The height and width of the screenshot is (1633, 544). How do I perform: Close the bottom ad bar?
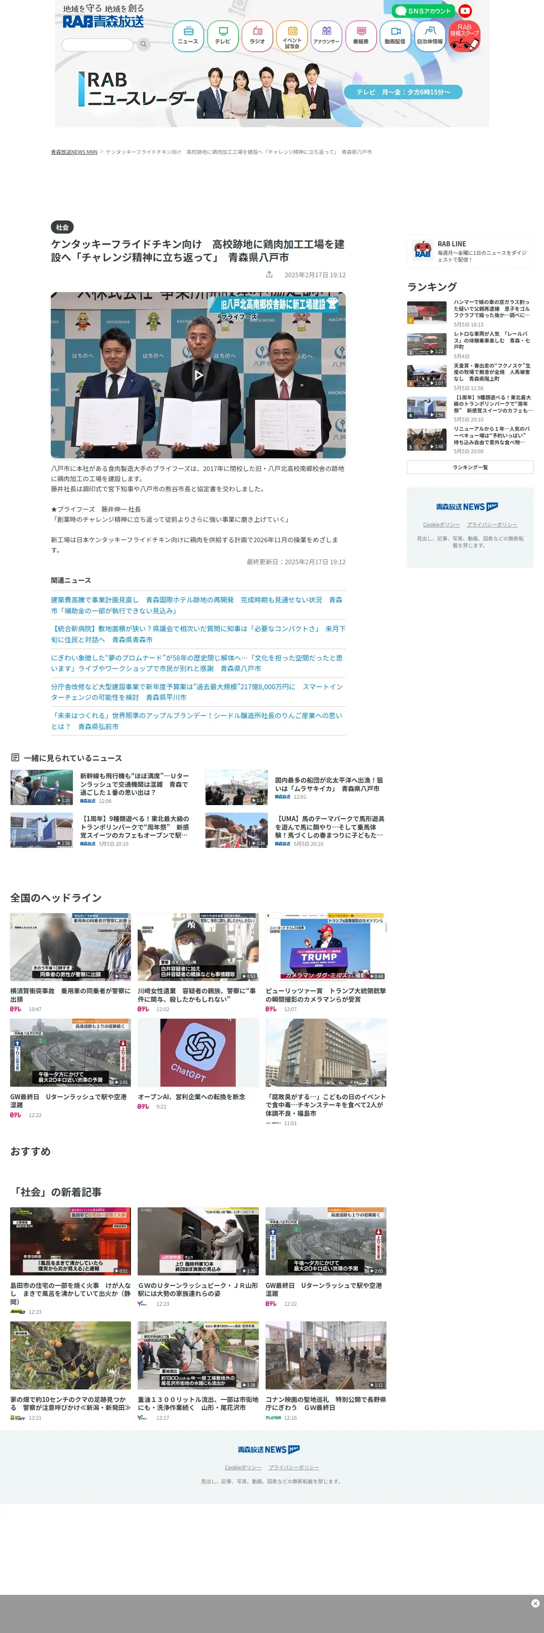(535, 1603)
